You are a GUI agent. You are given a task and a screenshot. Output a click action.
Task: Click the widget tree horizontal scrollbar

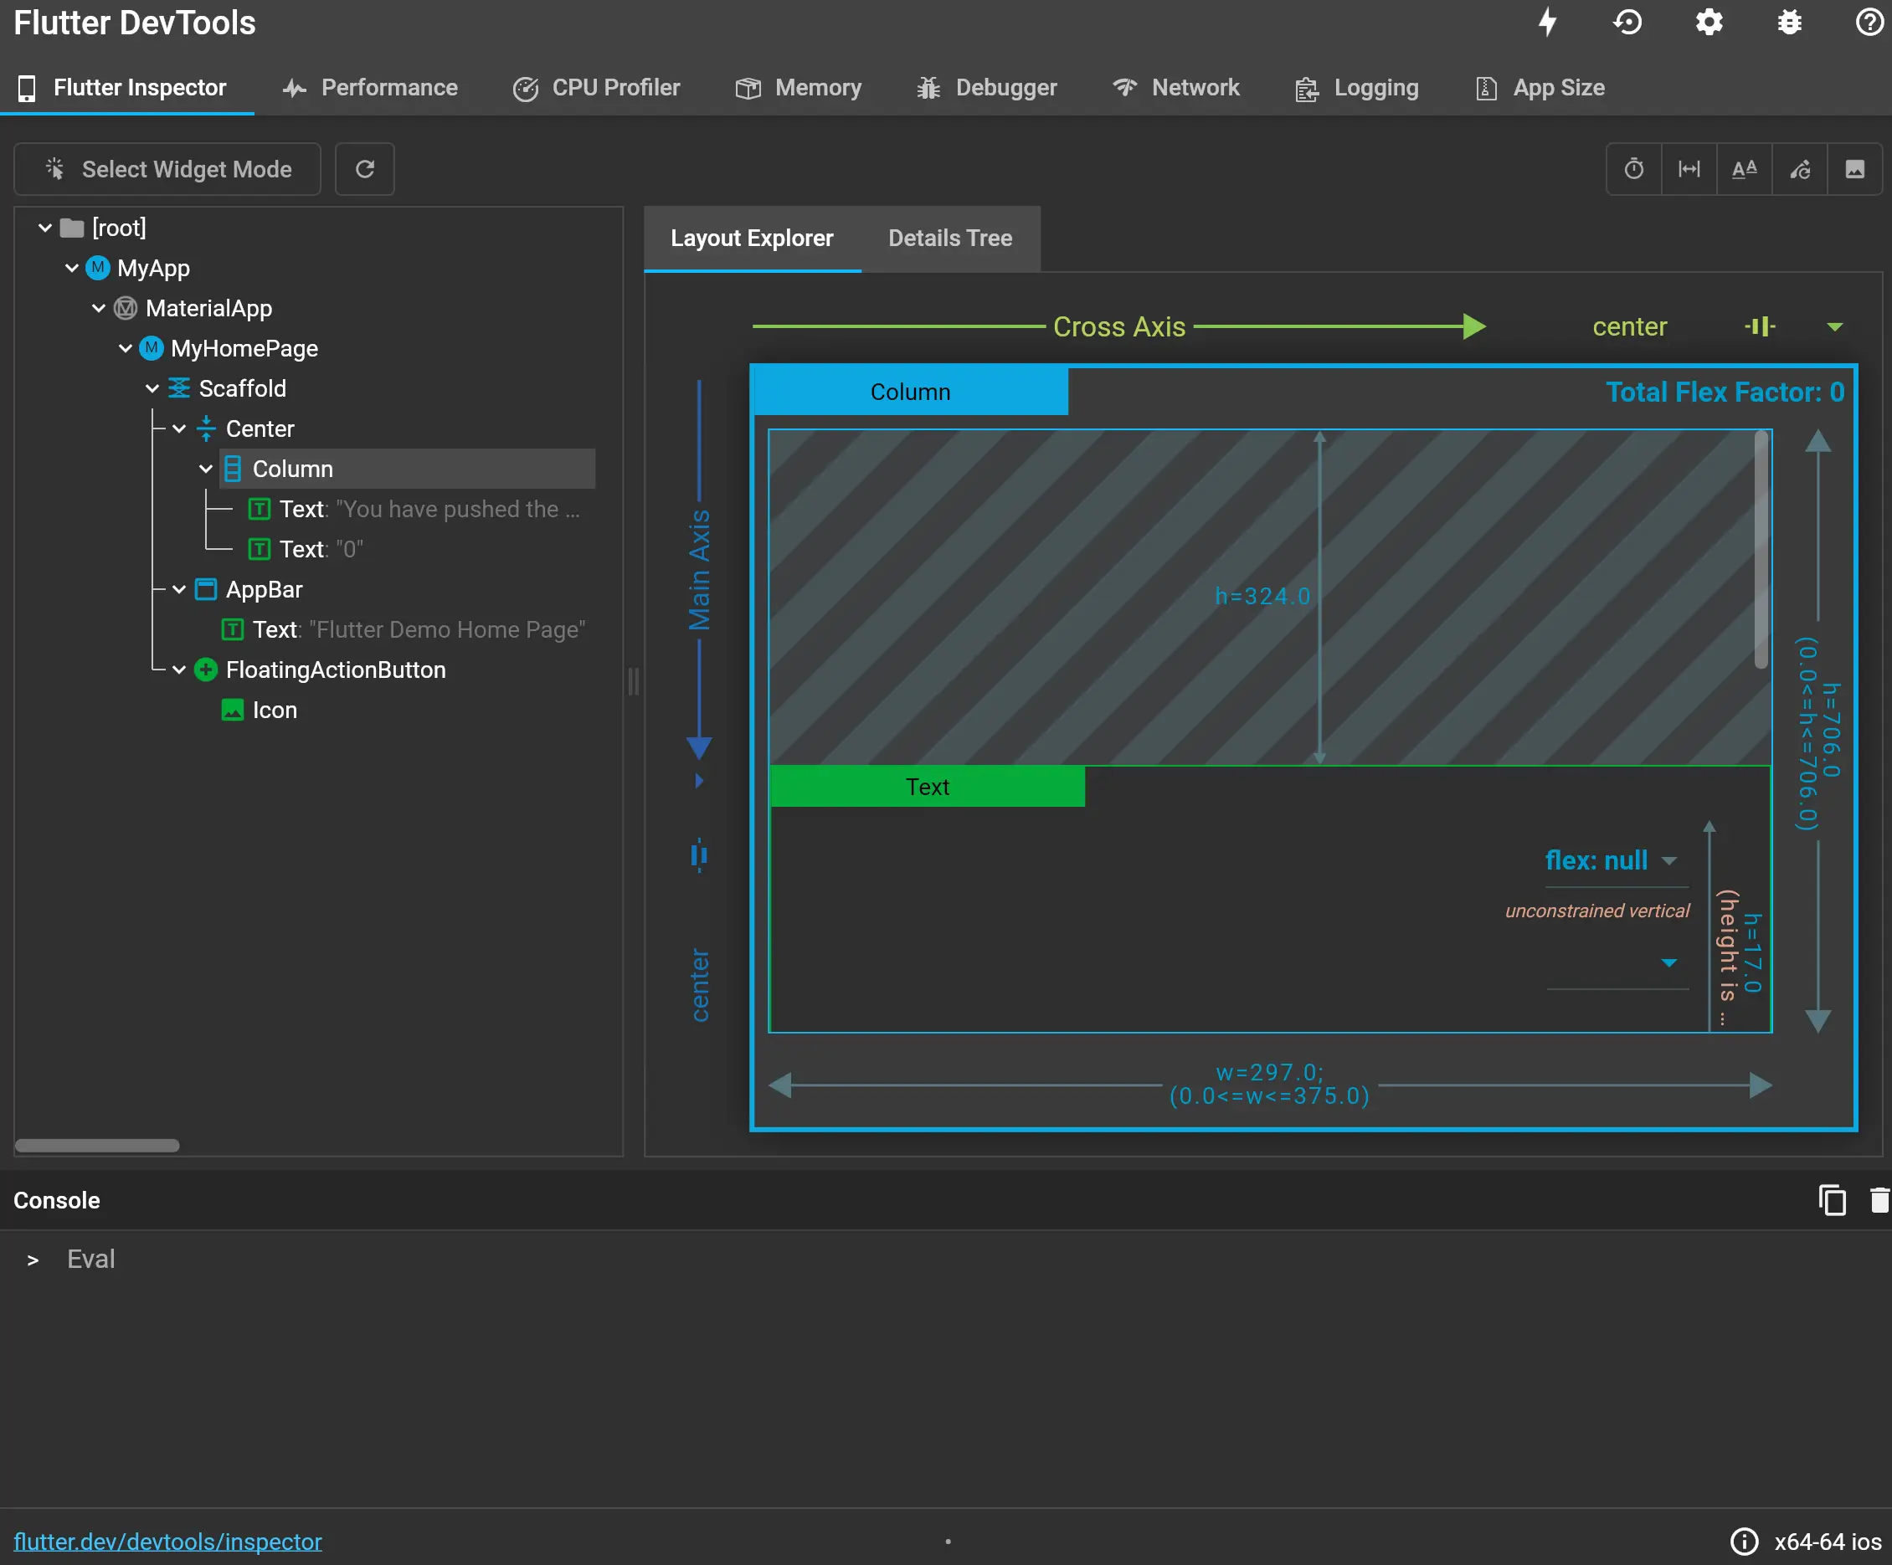[x=97, y=1146]
